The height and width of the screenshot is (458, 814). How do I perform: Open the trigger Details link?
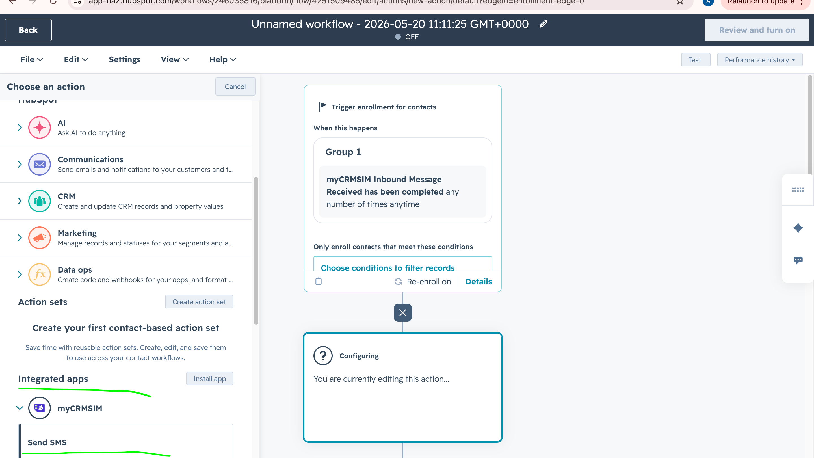[479, 282]
